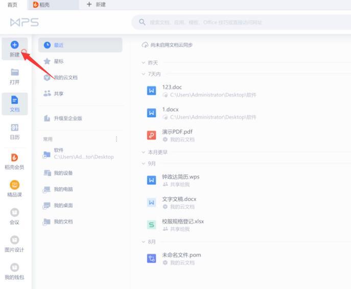Click the icon of 钟政达简历.wps
Viewport: 351px width, 289px height.
click(x=152, y=180)
